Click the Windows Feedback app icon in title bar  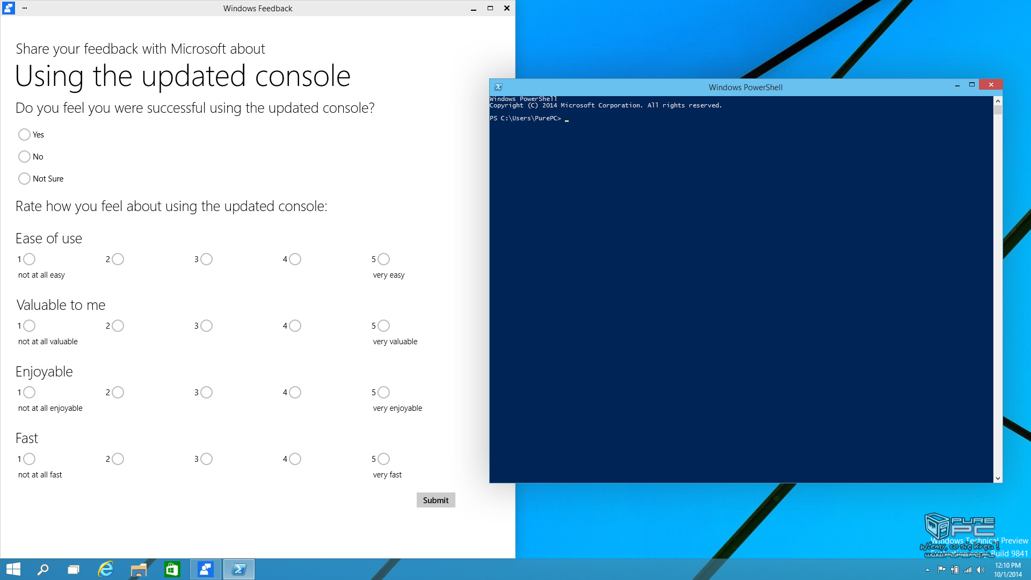(x=9, y=8)
